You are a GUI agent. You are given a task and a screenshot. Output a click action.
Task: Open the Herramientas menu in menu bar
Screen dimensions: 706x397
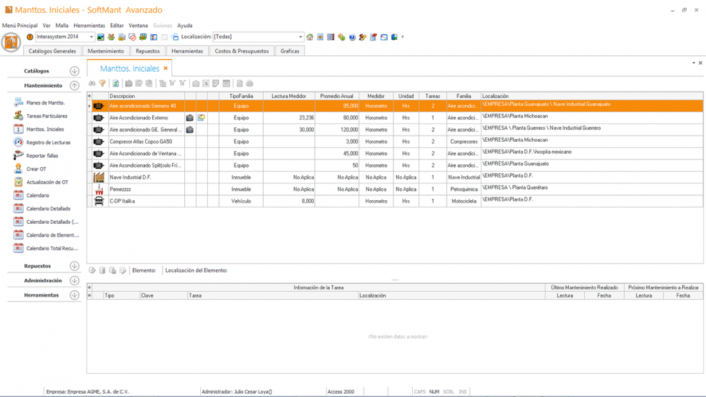89,26
